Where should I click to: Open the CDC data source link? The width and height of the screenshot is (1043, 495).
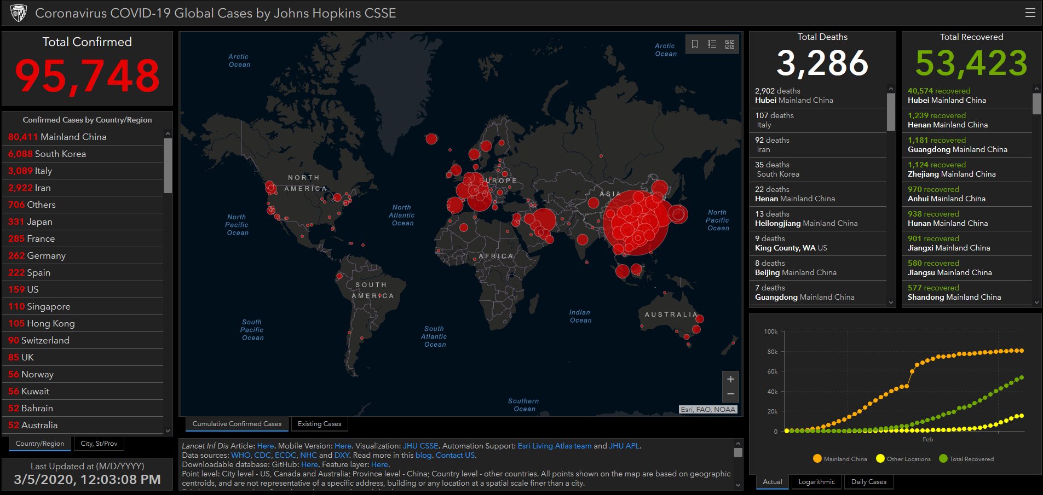point(262,455)
